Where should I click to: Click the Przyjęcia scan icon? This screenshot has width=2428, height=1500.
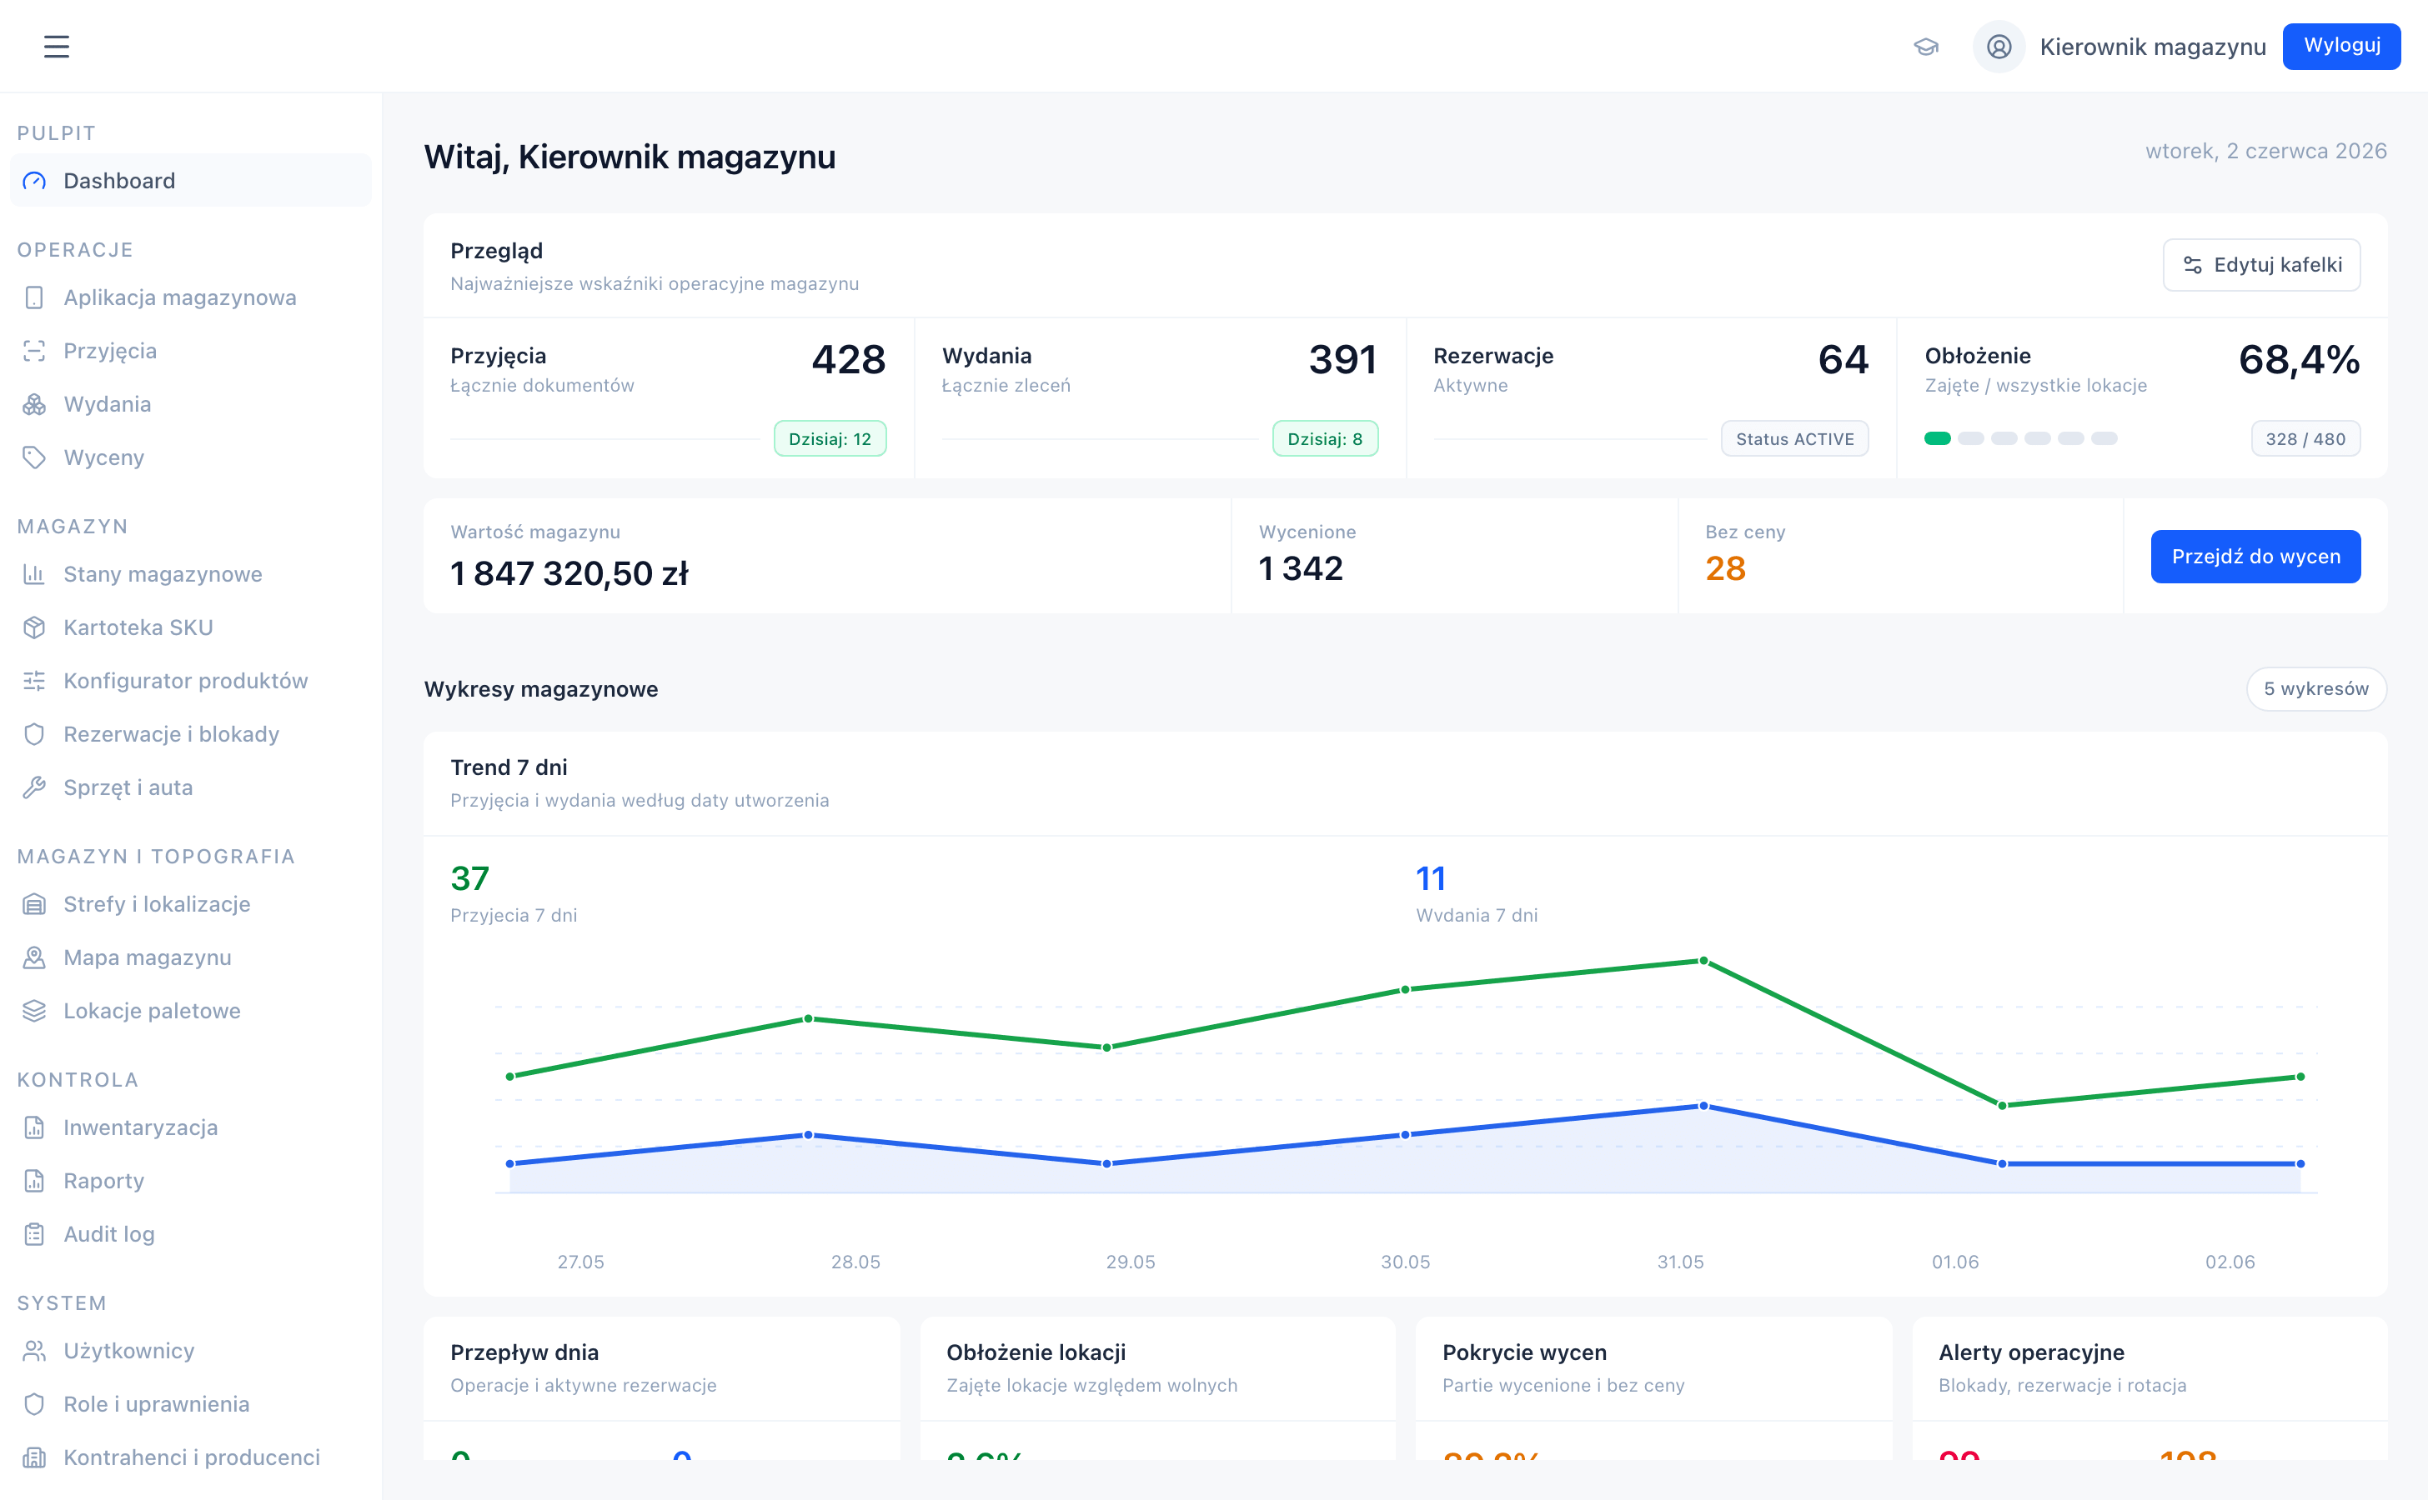[35, 351]
